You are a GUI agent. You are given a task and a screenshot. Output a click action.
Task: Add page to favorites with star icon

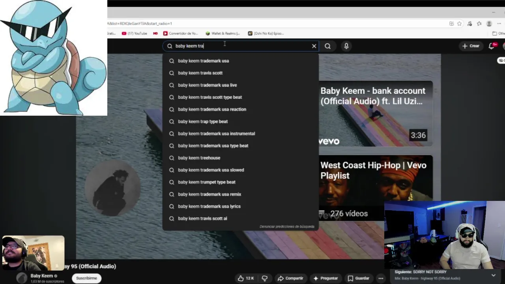[x=459, y=24]
